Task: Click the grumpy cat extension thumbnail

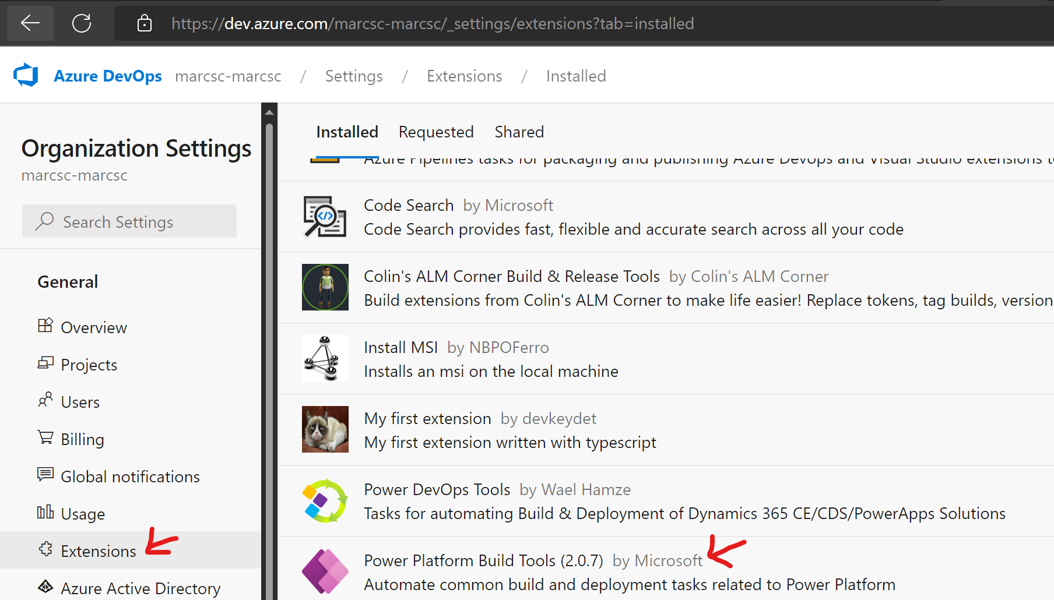Action: [325, 429]
